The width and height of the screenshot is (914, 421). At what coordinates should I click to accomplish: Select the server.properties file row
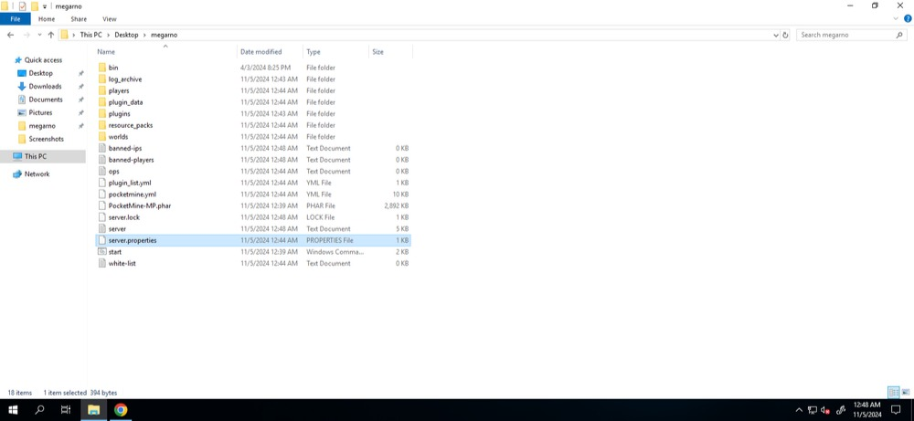[252, 240]
